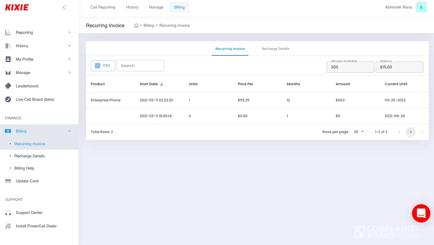
Task: Click the Leaderboard icon in sidebar
Action: [x=8, y=86]
